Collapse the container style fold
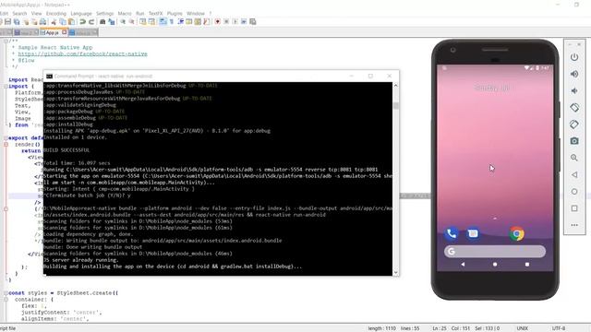The height and width of the screenshot is (332, 591). click(x=6, y=299)
